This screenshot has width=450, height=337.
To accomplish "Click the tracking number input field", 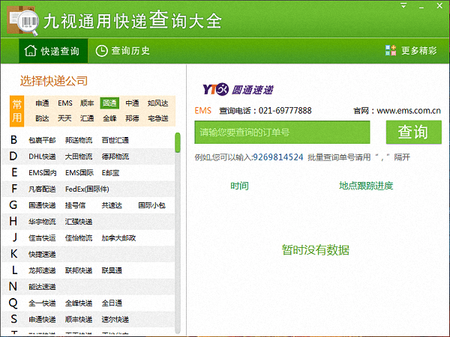I will click(x=282, y=133).
